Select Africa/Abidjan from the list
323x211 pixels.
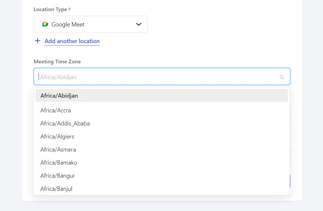[x=59, y=96]
